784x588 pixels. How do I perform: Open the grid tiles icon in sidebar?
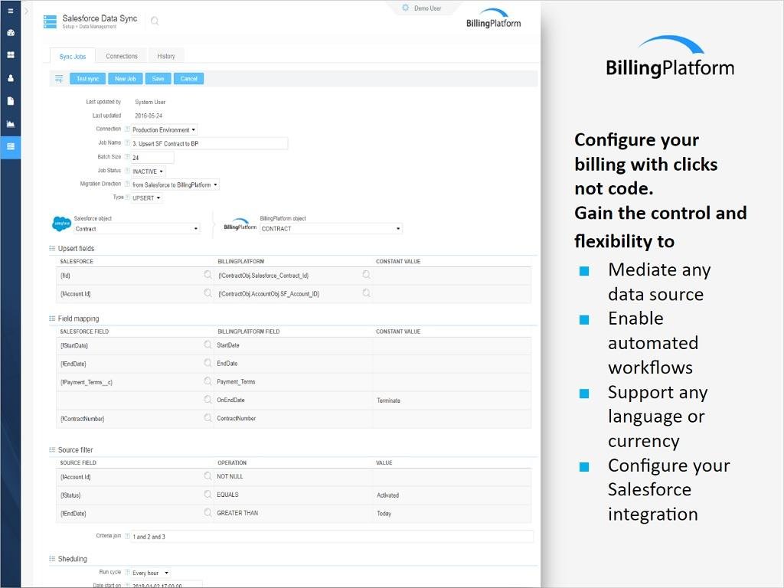[11, 55]
